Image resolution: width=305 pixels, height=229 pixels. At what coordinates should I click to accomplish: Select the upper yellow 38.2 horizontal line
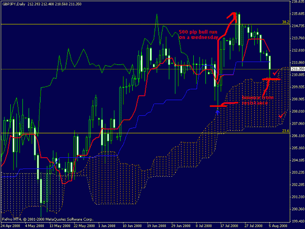pyautogui.click(x=145, y=24)
